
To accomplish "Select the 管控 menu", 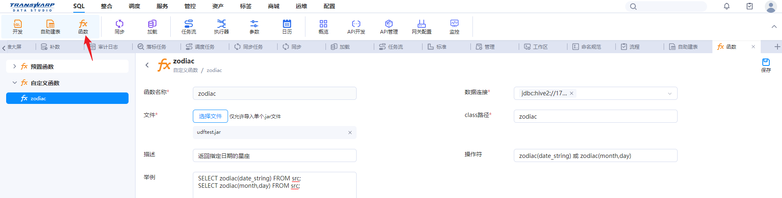I will 190,6.
